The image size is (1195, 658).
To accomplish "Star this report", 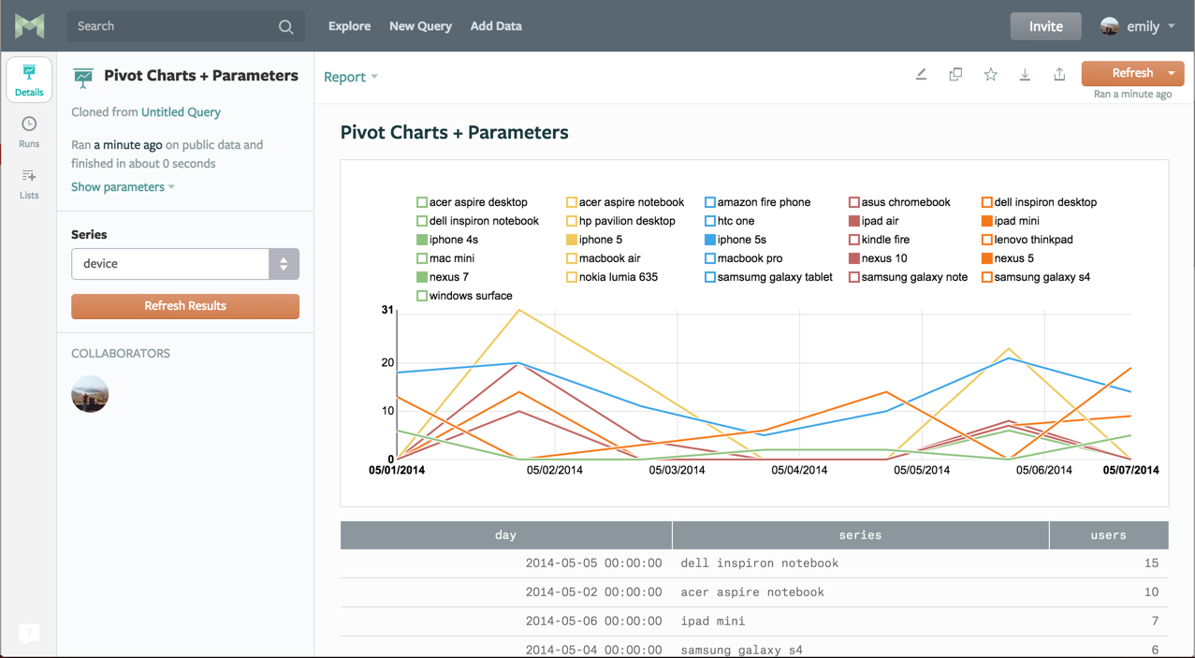I will [990, 74].
